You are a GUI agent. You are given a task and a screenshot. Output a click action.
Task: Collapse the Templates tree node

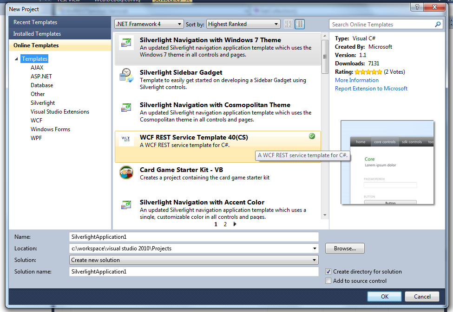point(16,59)
